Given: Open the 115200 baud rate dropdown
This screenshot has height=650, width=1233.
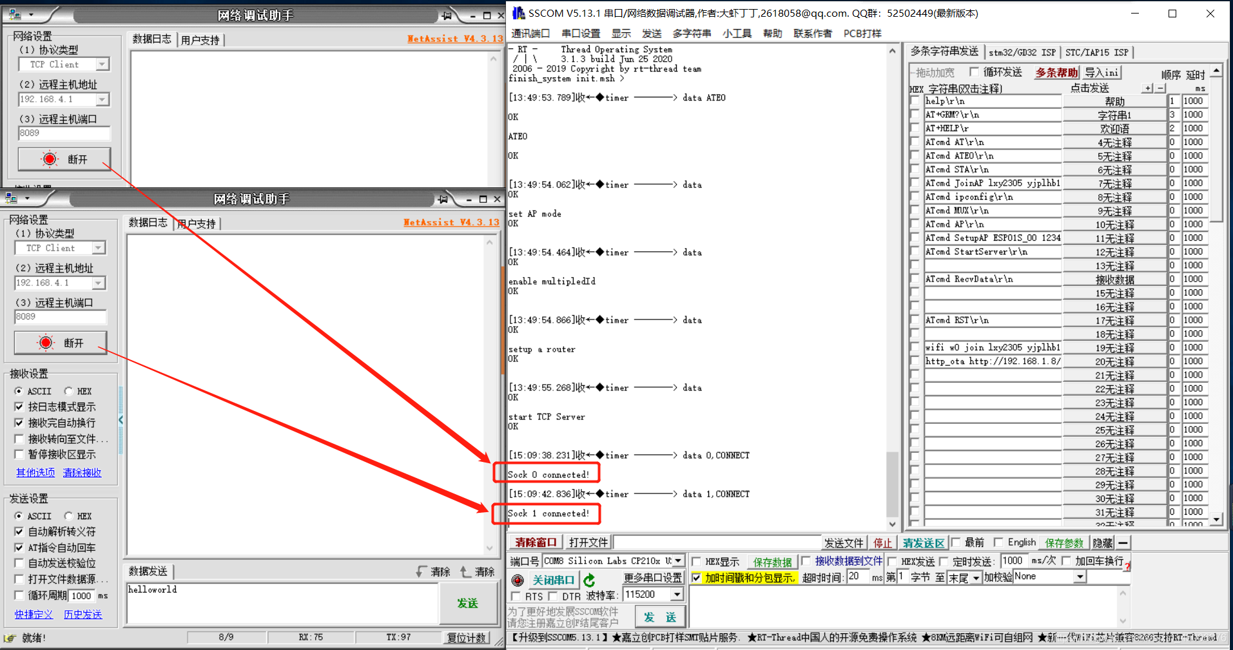Looking at the screenshot, I should pos(677,595).
